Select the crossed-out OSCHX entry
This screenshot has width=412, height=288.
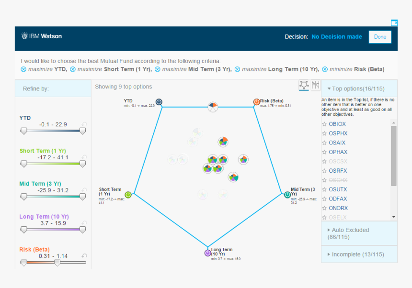pos(338,180)
